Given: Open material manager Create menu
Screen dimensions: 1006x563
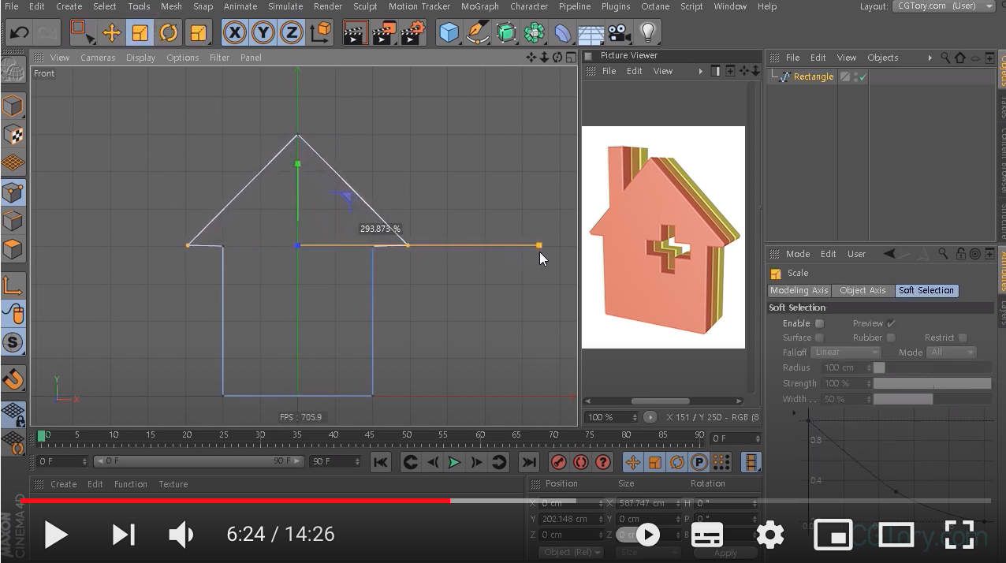Looking at the screenshot, I should pos(63,484).
